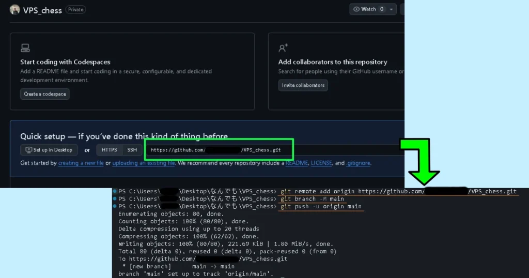Click the Set up in Desktop button
Screen dimensions: 529x278
49,150
